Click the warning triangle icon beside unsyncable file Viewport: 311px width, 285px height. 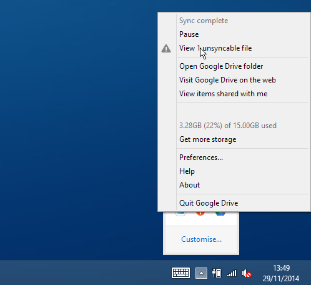[166, 49]
